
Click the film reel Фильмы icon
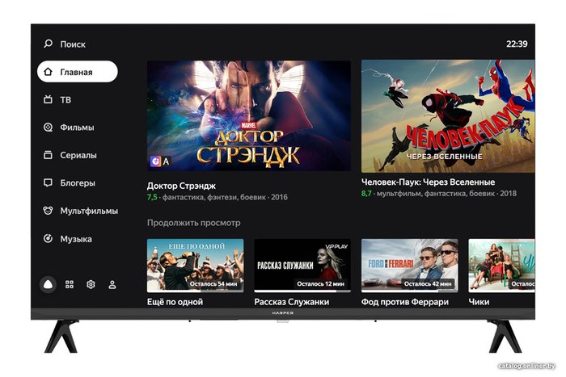pos(48,128)
